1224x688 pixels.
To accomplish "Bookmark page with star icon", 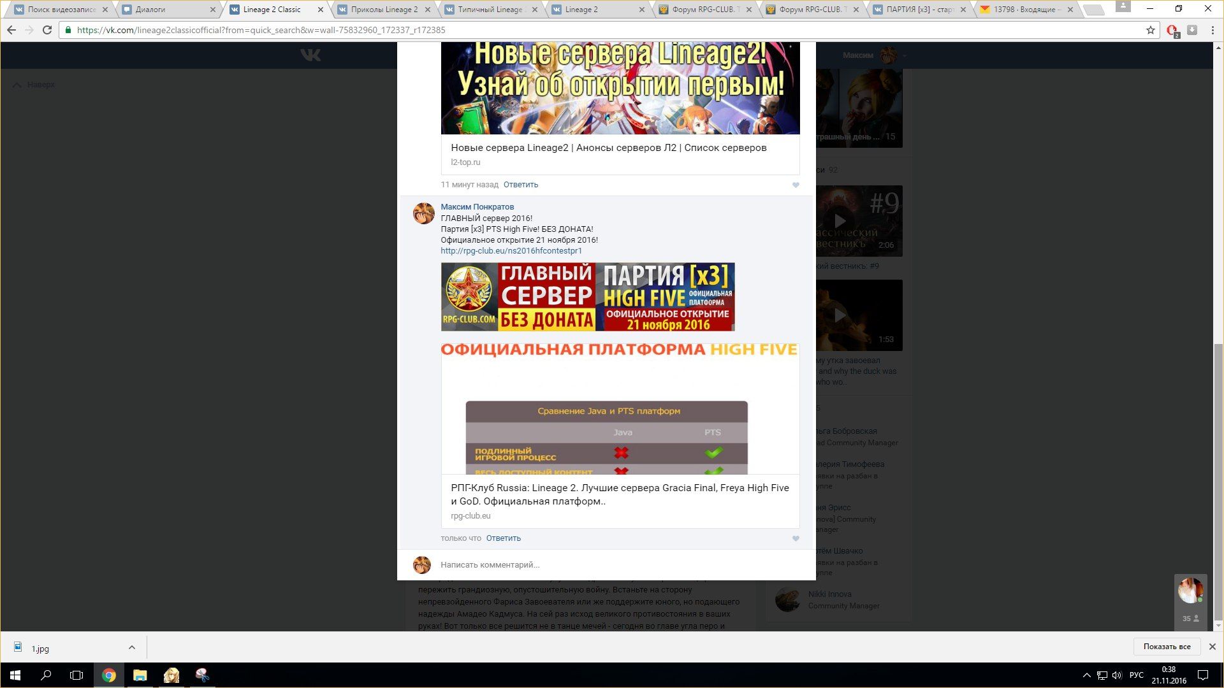I will click(1150, 30).
